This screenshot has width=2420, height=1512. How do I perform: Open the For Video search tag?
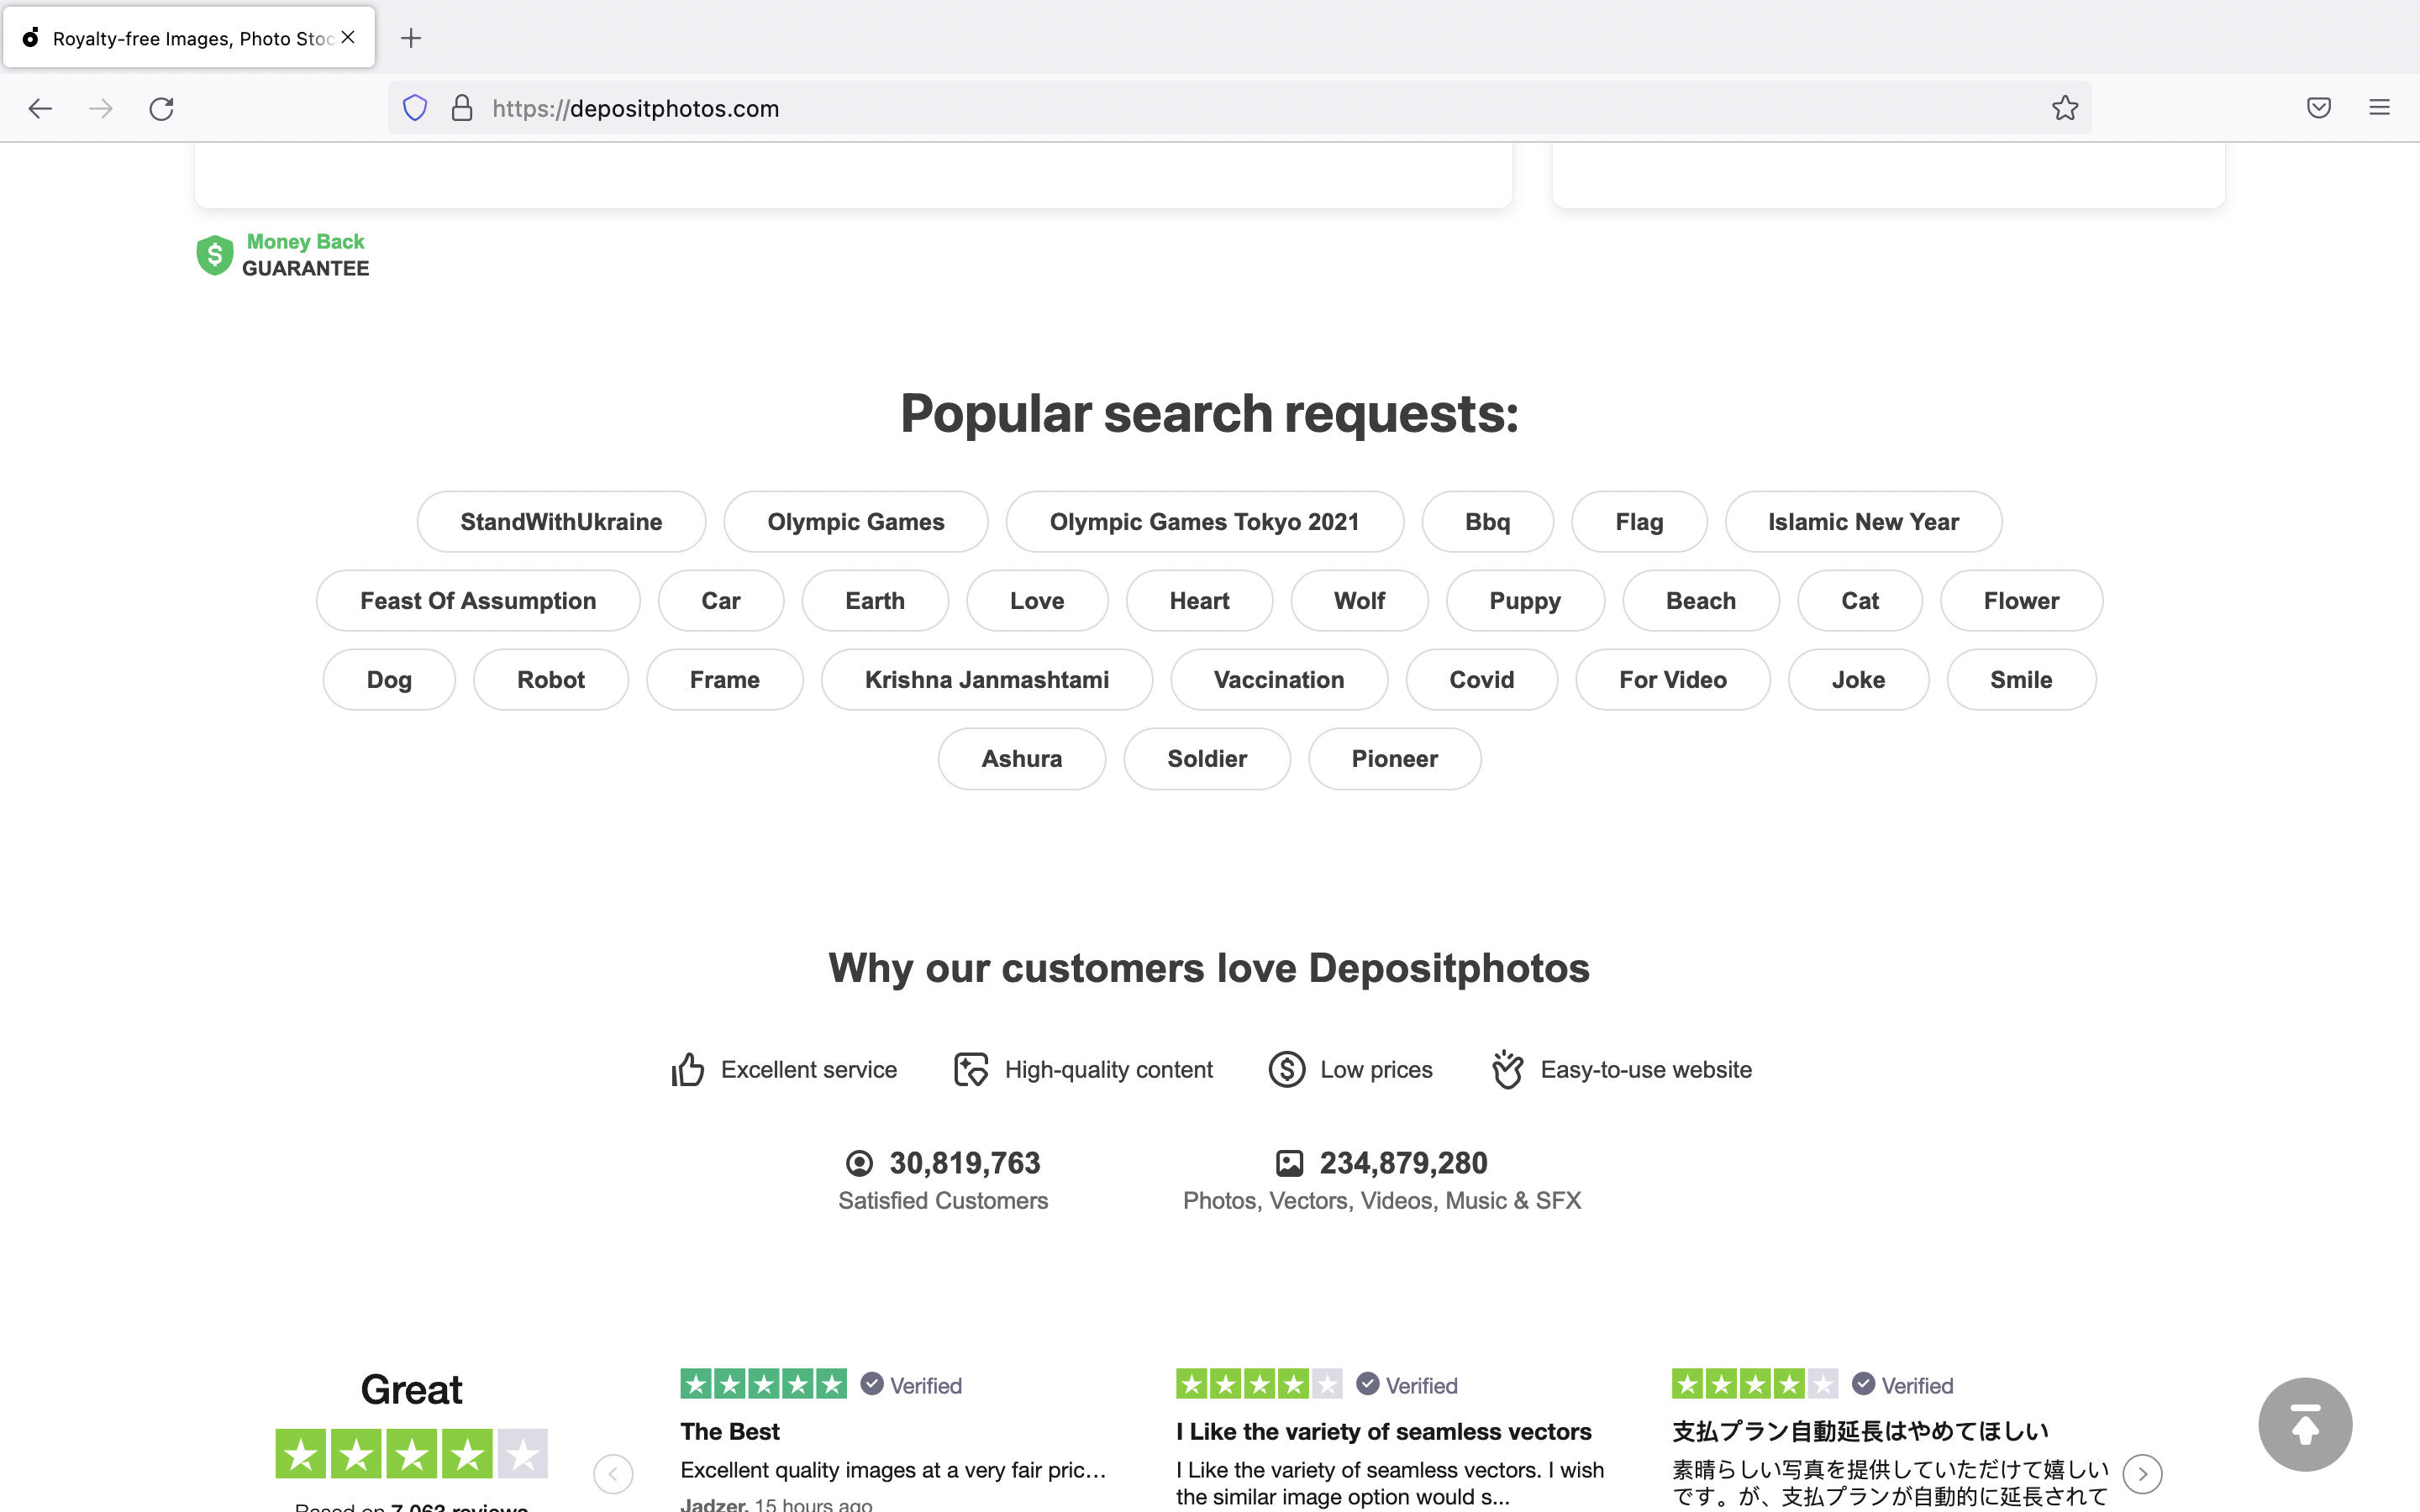click(1673, 680)
